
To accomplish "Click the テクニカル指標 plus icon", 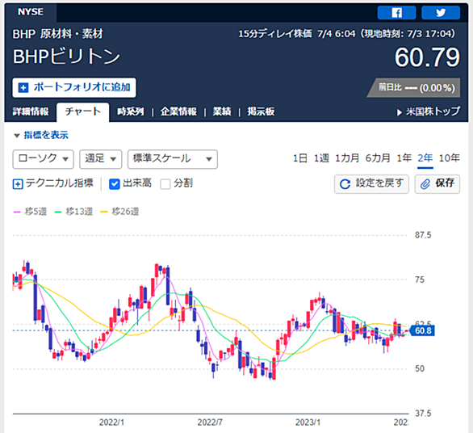I will click(18, 184).
